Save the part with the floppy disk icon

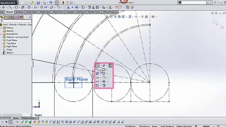tap(38, 2)
